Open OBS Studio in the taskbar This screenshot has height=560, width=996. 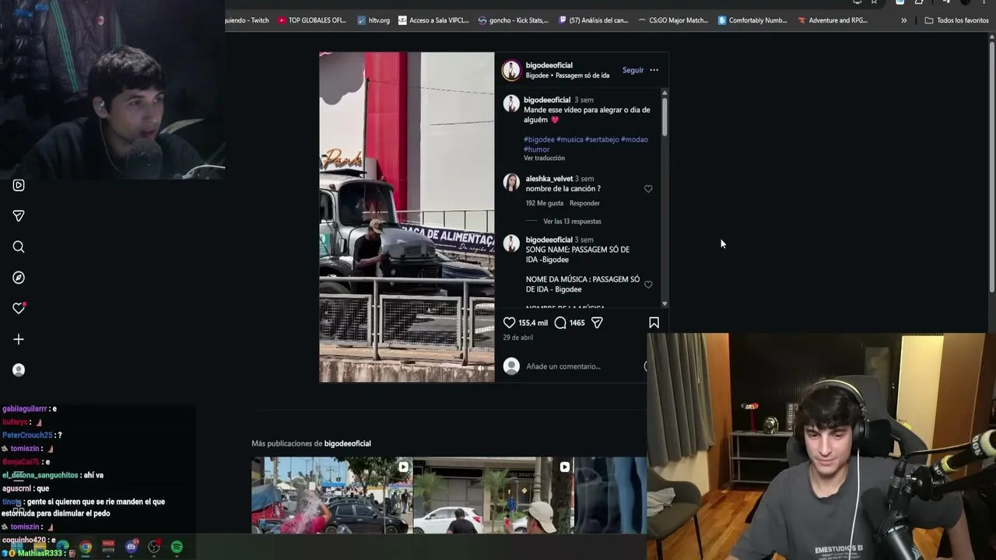point(154,547)
